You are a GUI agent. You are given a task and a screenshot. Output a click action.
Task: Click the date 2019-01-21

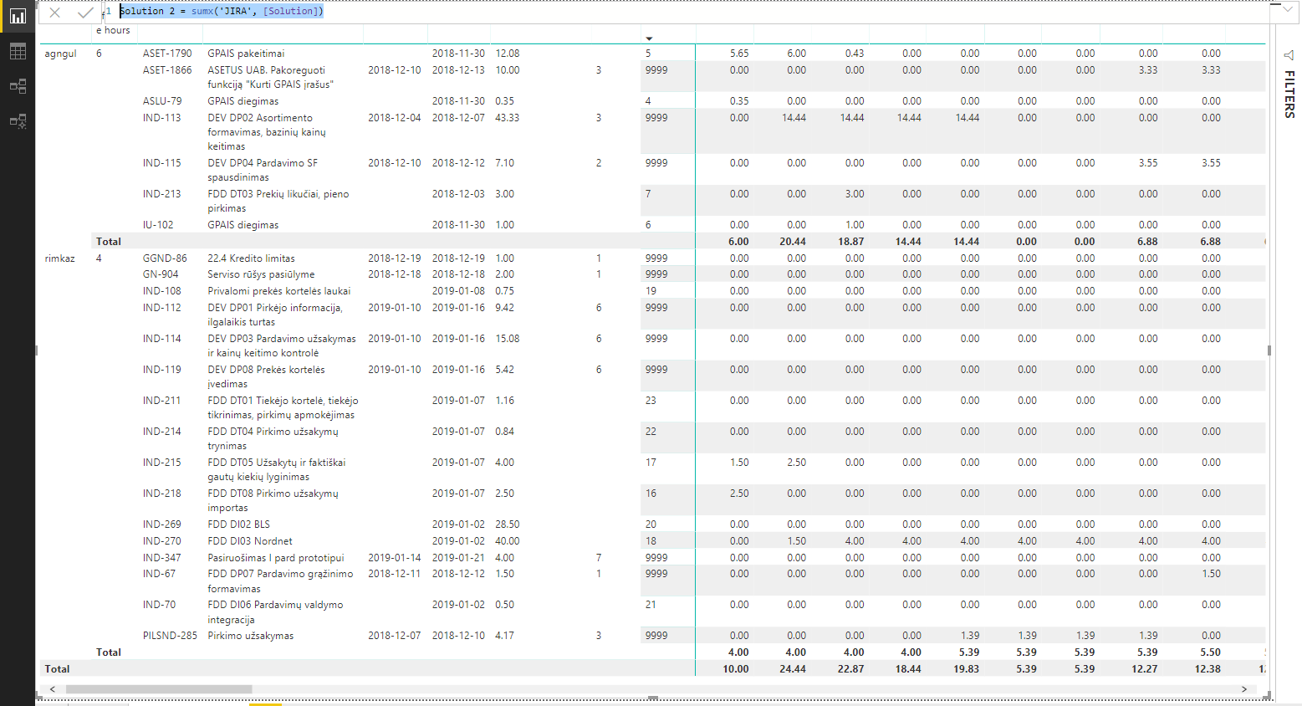click(x=458, y=558)
